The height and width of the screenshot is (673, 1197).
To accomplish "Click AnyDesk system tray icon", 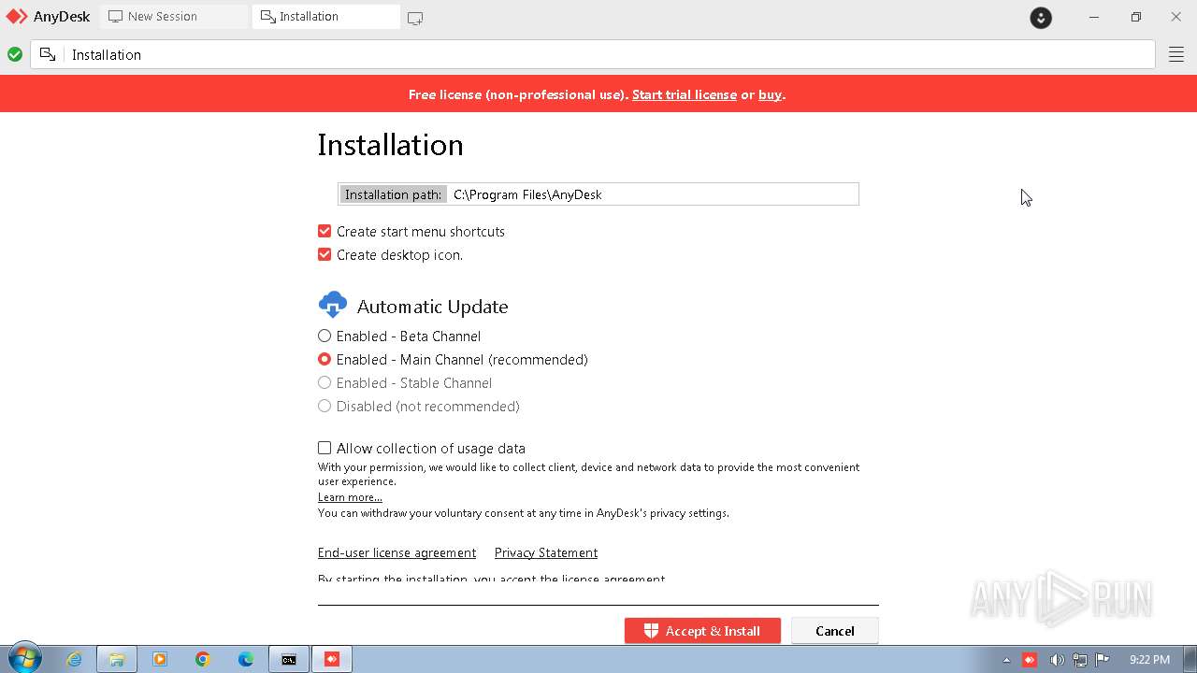I will (1030, 660).
